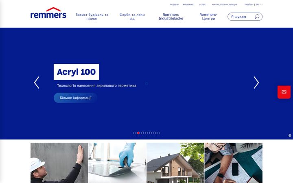Open the Remmers-Центри menu item

[x=208, y=17]
